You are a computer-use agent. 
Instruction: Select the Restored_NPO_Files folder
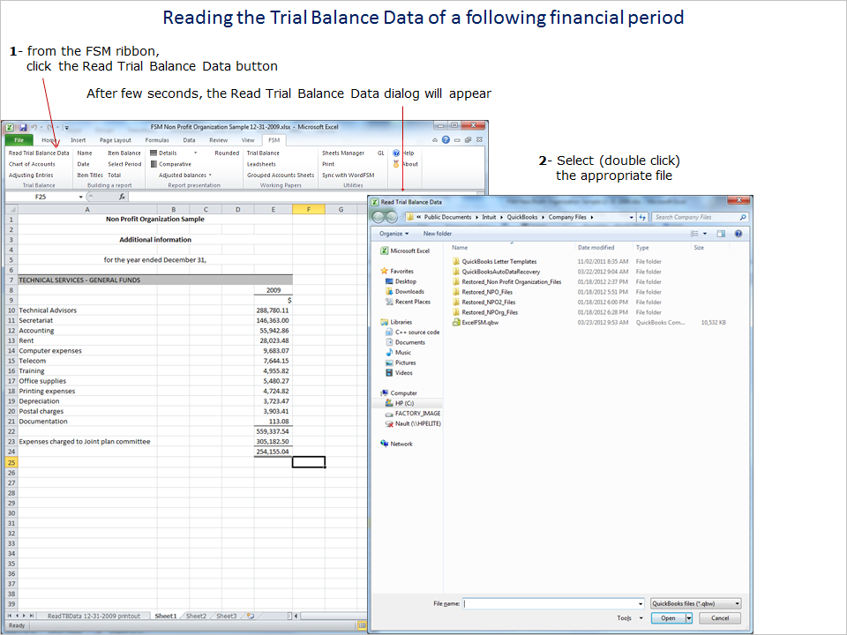pyautogui.click(x=483, y=292)
